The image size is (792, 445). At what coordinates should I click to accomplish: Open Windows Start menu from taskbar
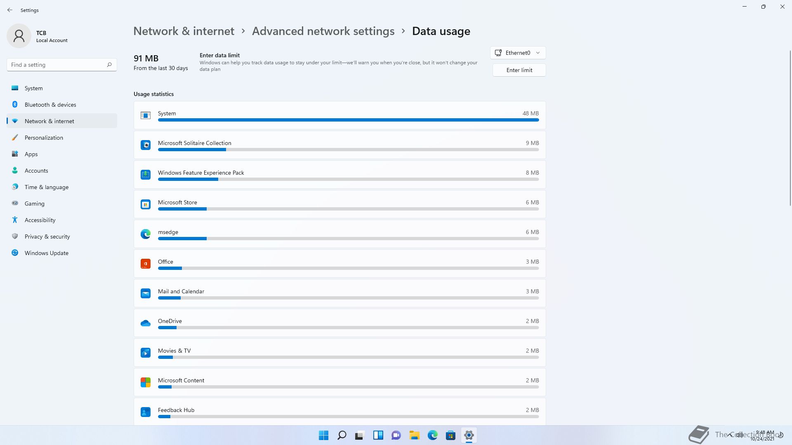[324, 435]
